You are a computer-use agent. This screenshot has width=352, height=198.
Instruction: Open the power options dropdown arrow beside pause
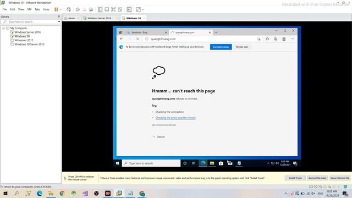[x=61, y=9]
